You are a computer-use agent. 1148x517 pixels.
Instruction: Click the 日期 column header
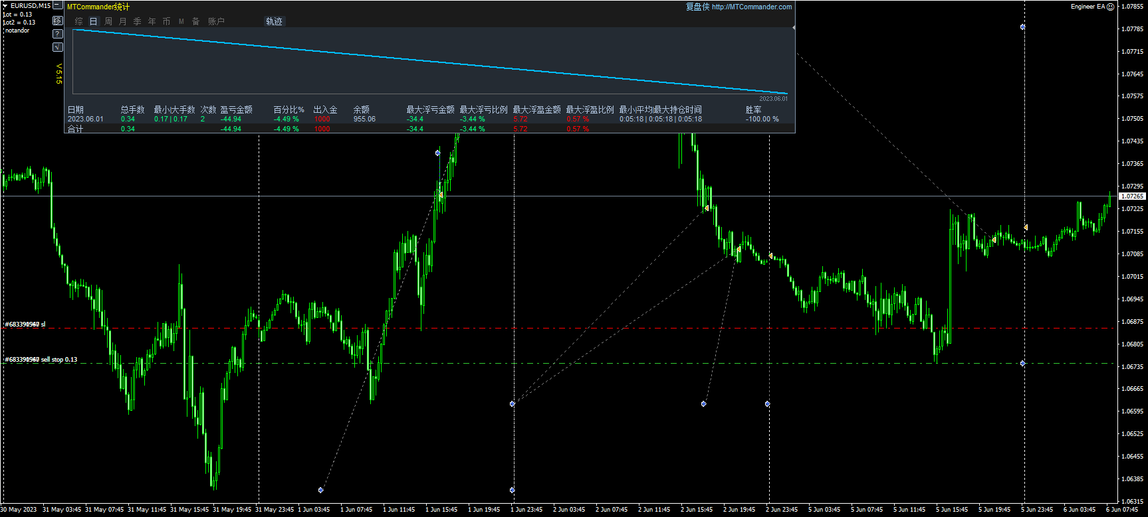(x=76, y=110)
